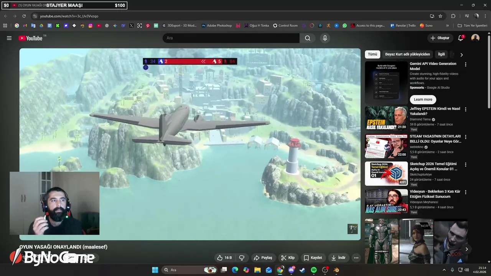This screenshot has width=491, height=276.
Task: Open the '3DExport - 3D Mod...' bookmark
Action: click(179, 26)
